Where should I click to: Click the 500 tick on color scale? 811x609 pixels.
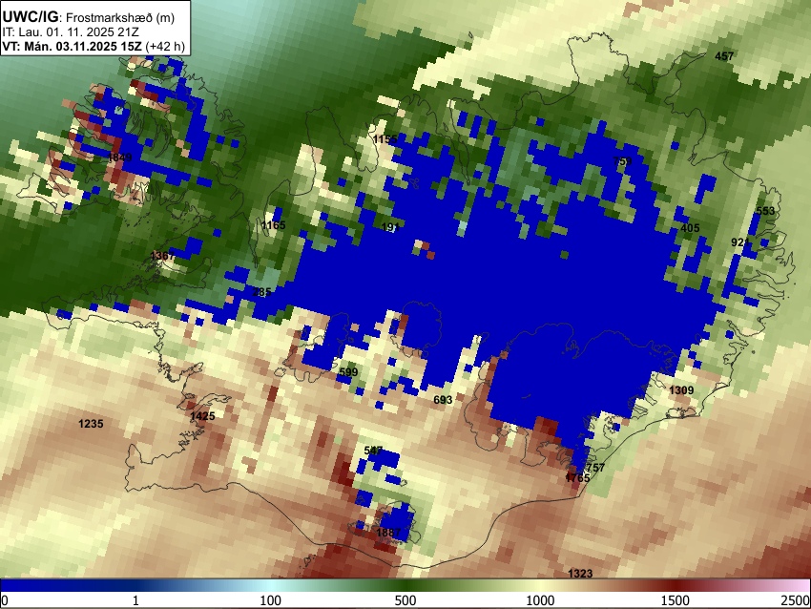click(405, 600)
